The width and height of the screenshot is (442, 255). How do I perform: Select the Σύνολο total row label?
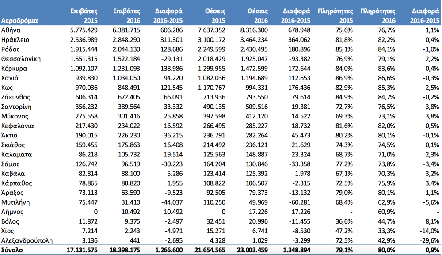click(x=12, y=250)
